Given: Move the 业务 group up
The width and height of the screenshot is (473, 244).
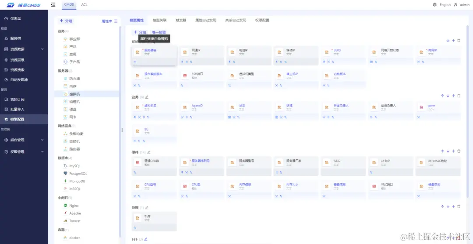Looking at the screenshot, I should (442, 96).
